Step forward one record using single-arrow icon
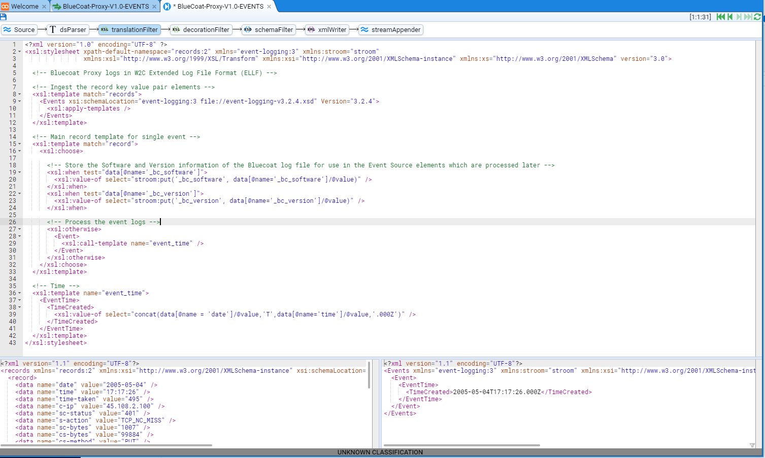The image size is (765, 458). [x=739, y=17]
